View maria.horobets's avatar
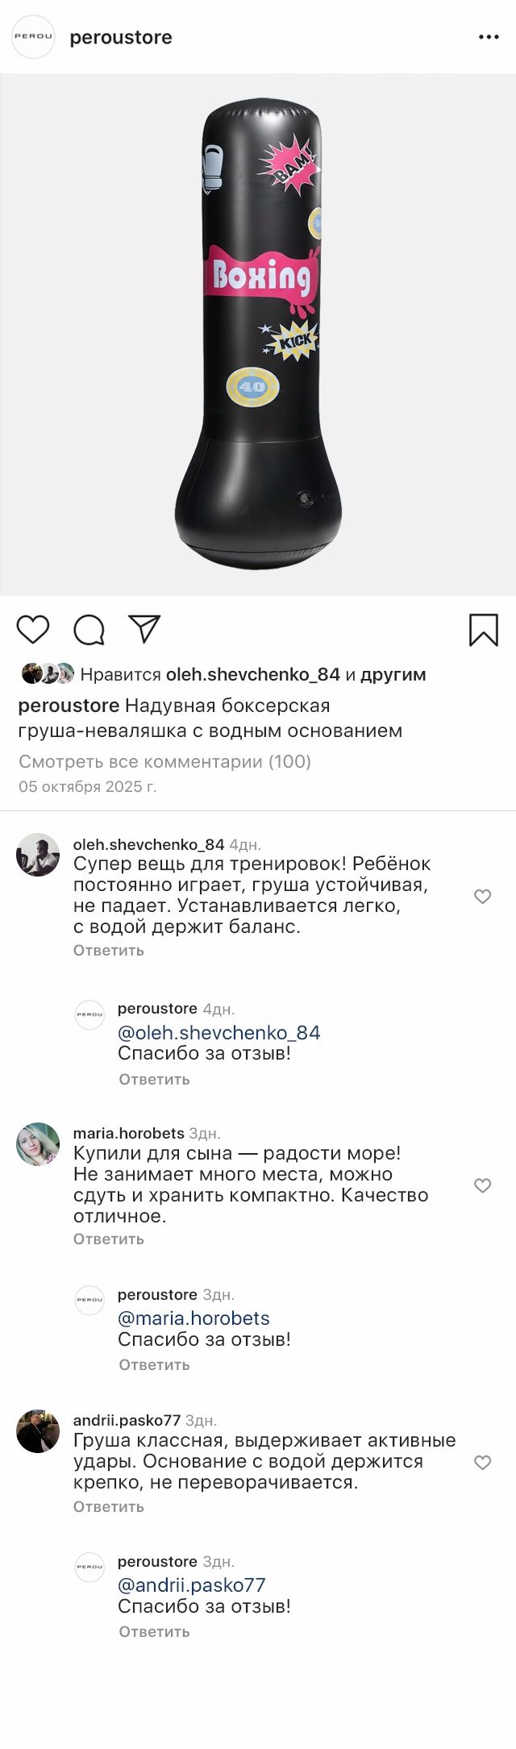The height and width of the screenshot is (1749, 516). 38,1144
